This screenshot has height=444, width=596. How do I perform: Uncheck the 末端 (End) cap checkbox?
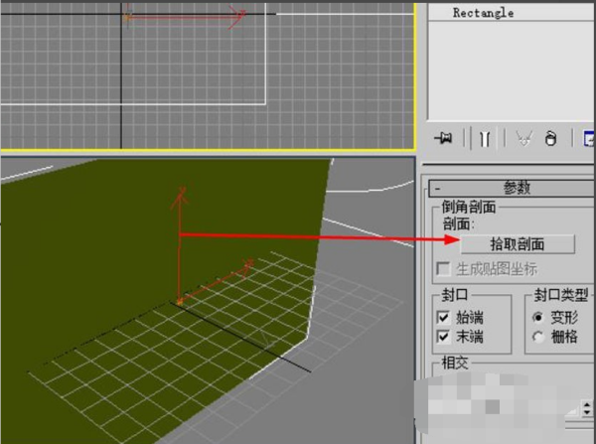click(443, 337)
